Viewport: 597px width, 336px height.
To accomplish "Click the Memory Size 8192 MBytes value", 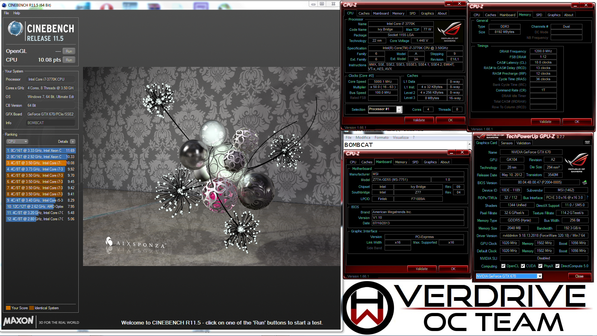I will coord(504,32).
